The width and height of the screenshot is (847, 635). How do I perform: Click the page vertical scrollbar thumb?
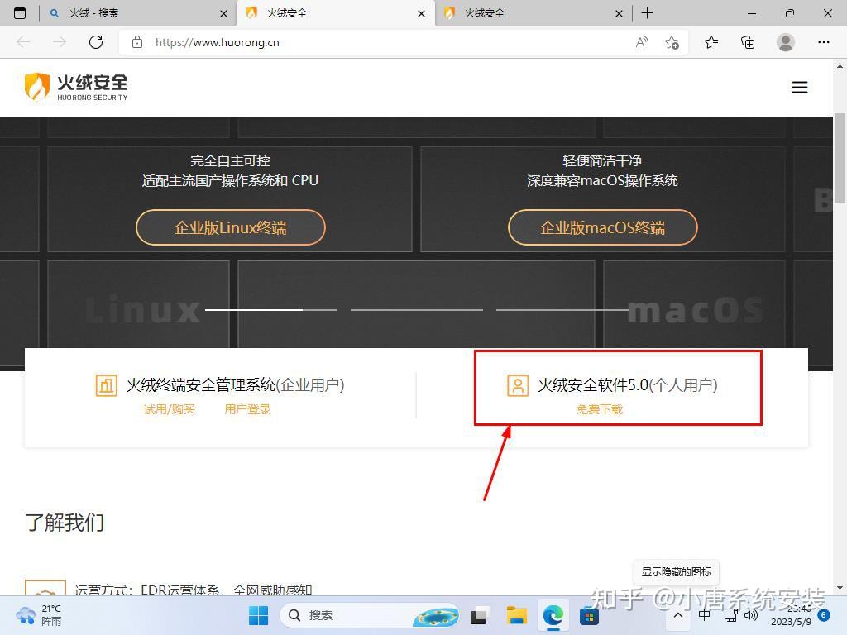coord(840,158)
